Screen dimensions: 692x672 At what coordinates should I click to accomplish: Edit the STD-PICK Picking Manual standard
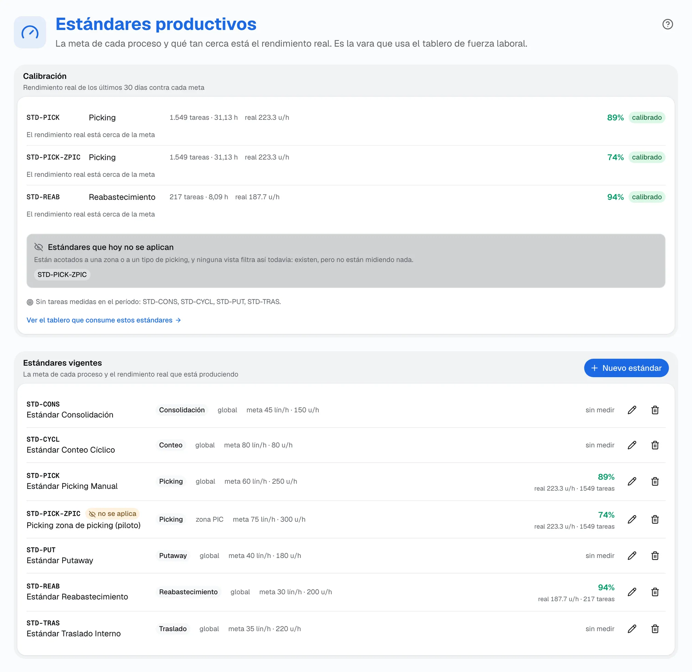pyautogui.click(x=632, y=481)
